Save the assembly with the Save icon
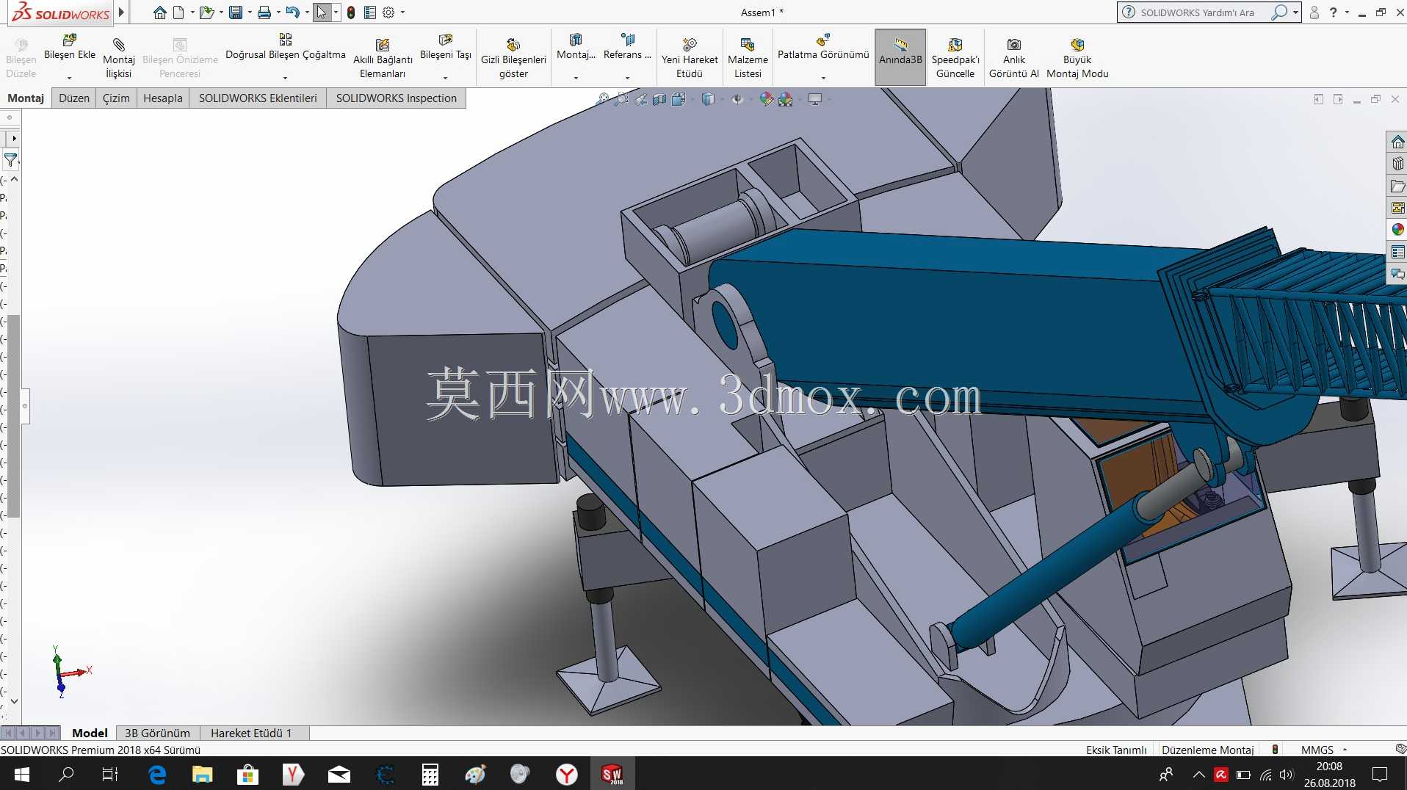This screenshot has height=790, width=1407. (236, 12)
